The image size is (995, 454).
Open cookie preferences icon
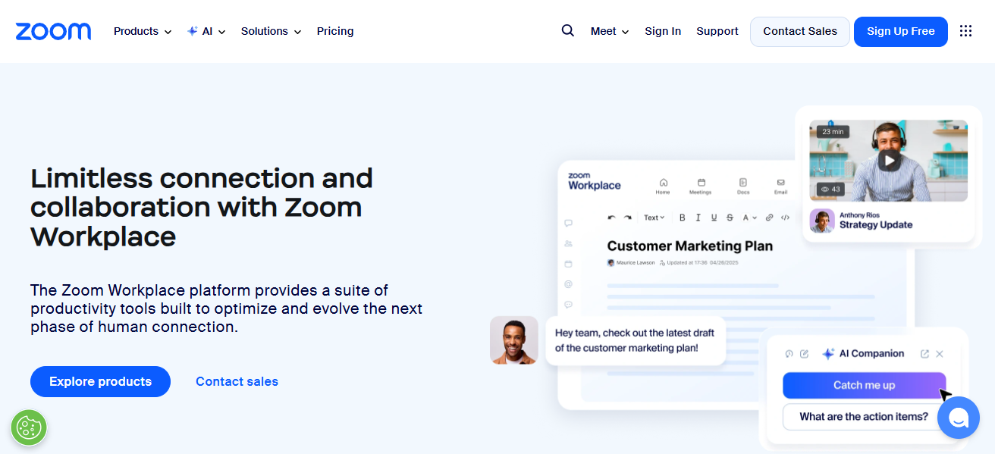tap(29, 427)
